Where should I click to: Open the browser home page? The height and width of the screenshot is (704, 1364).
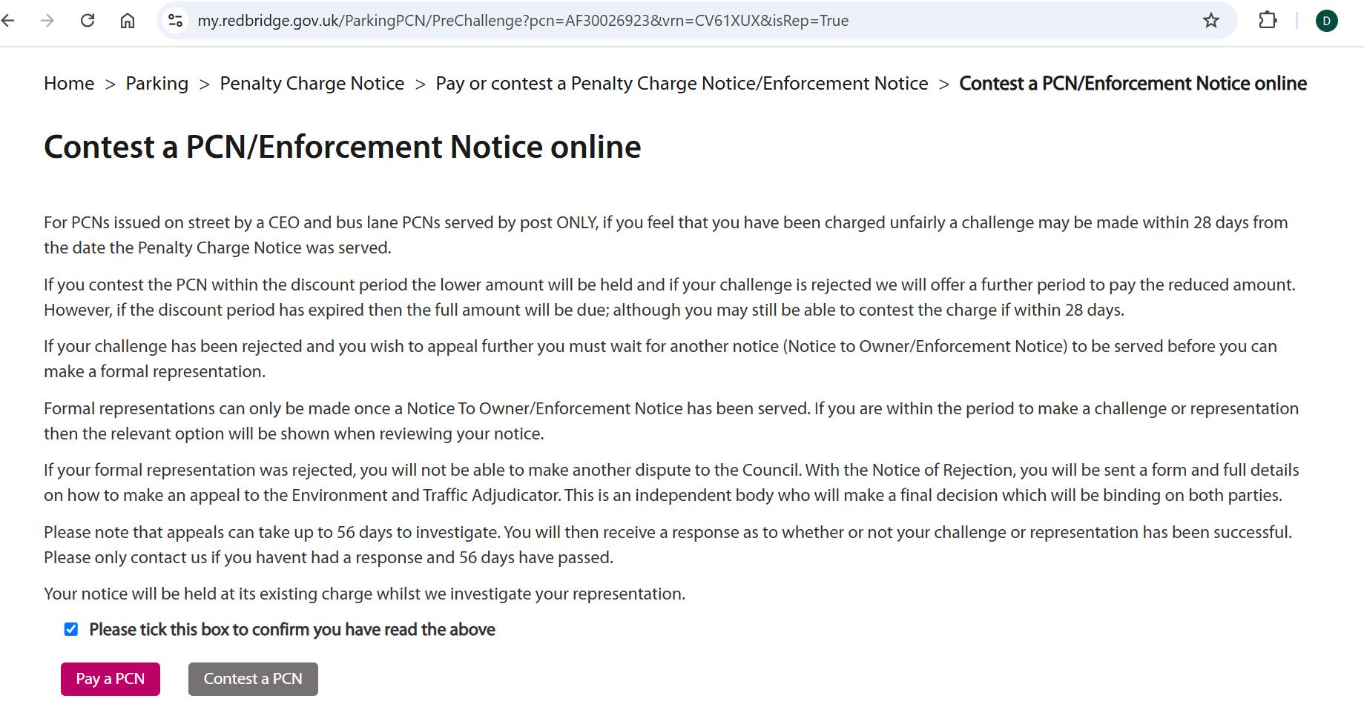tap(128, 21)
